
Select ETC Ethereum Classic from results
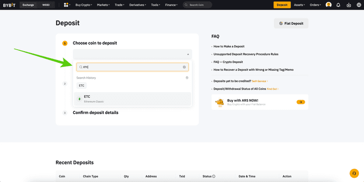pos(133,99)
